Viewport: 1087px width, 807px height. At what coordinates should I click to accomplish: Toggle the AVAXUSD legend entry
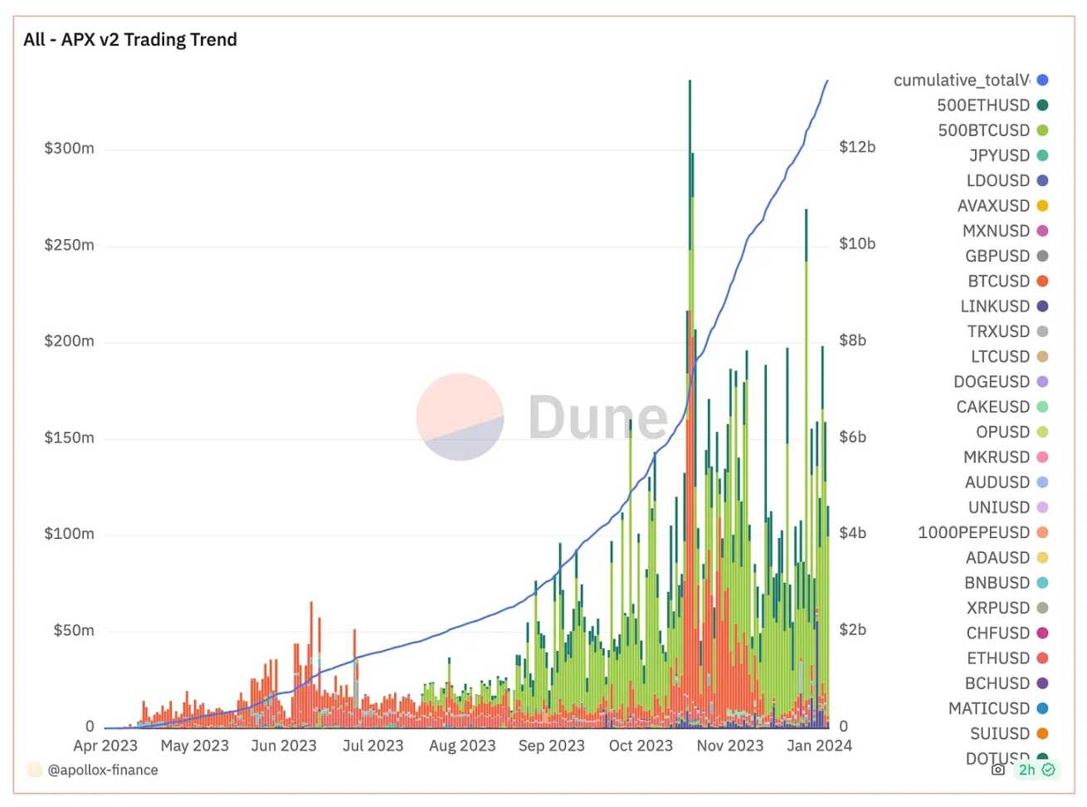1003,206
